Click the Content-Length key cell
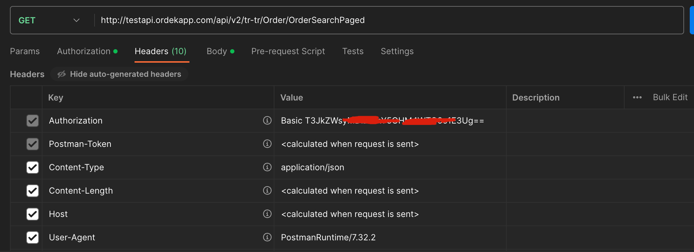This screenshot has height=252, width=694. pos(158,191)
